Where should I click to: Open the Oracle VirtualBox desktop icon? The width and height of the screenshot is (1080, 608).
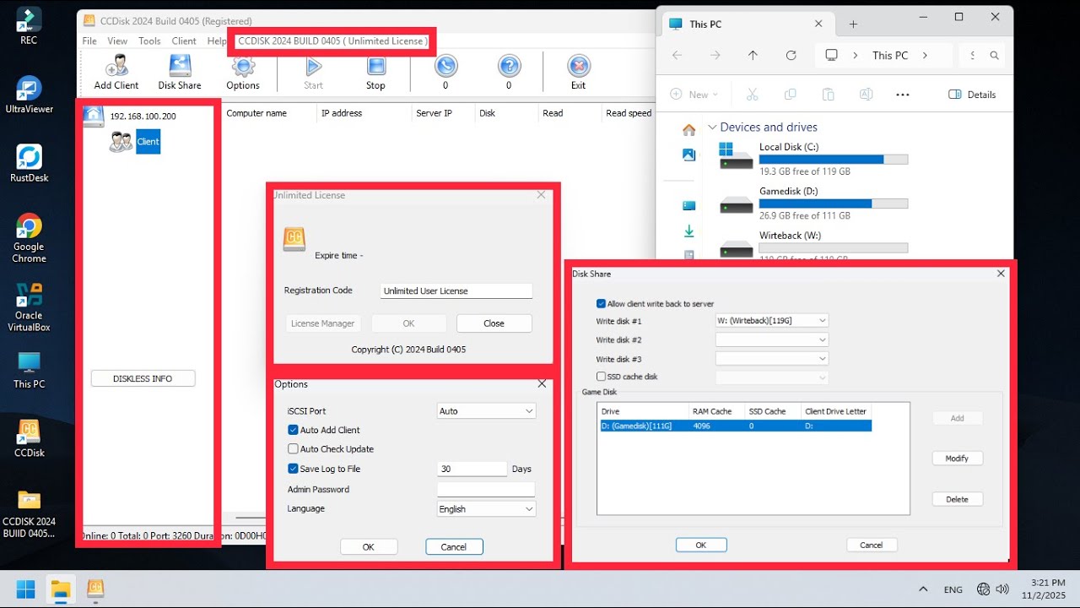pyautogui.click(x=29, y=307)
